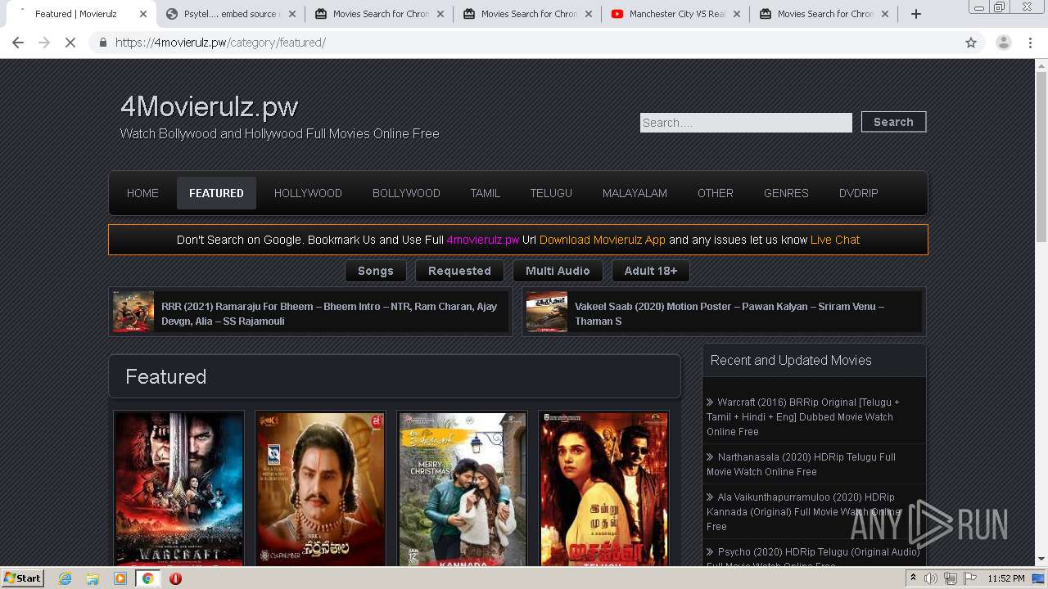Click the 4Movierulz.pw site title

[210, 106]
